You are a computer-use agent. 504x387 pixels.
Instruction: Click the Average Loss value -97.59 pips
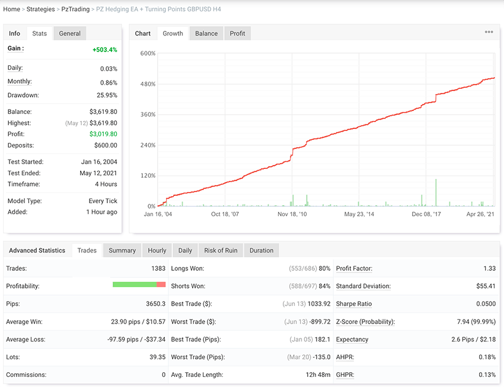pos(136,340)
